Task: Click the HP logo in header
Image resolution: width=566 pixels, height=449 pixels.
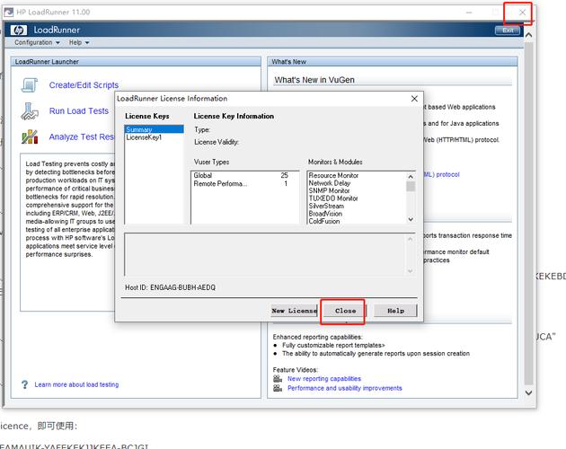Action: (x=18, y=31)
